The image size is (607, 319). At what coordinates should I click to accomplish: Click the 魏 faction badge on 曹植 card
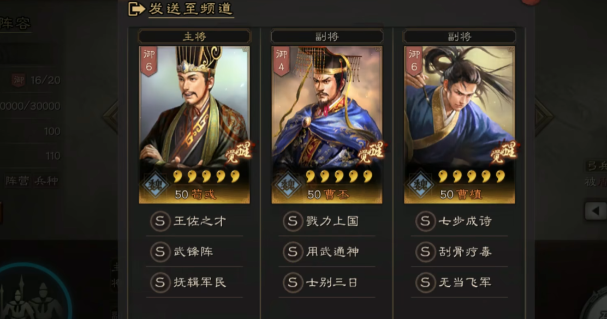pos(421,185)
